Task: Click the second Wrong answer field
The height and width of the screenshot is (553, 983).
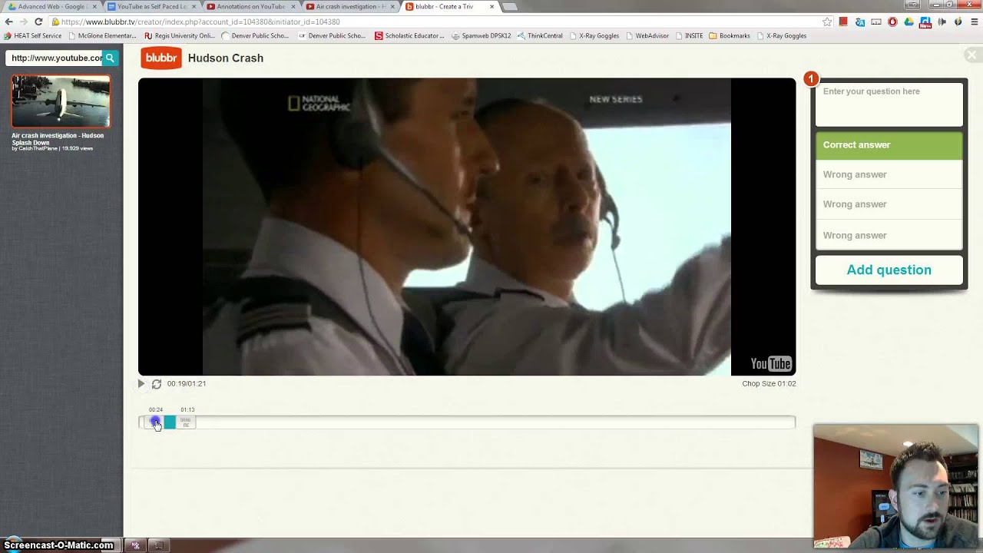Action: point(889,204)
